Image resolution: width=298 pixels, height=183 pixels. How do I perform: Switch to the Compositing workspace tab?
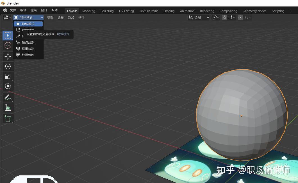228,11
